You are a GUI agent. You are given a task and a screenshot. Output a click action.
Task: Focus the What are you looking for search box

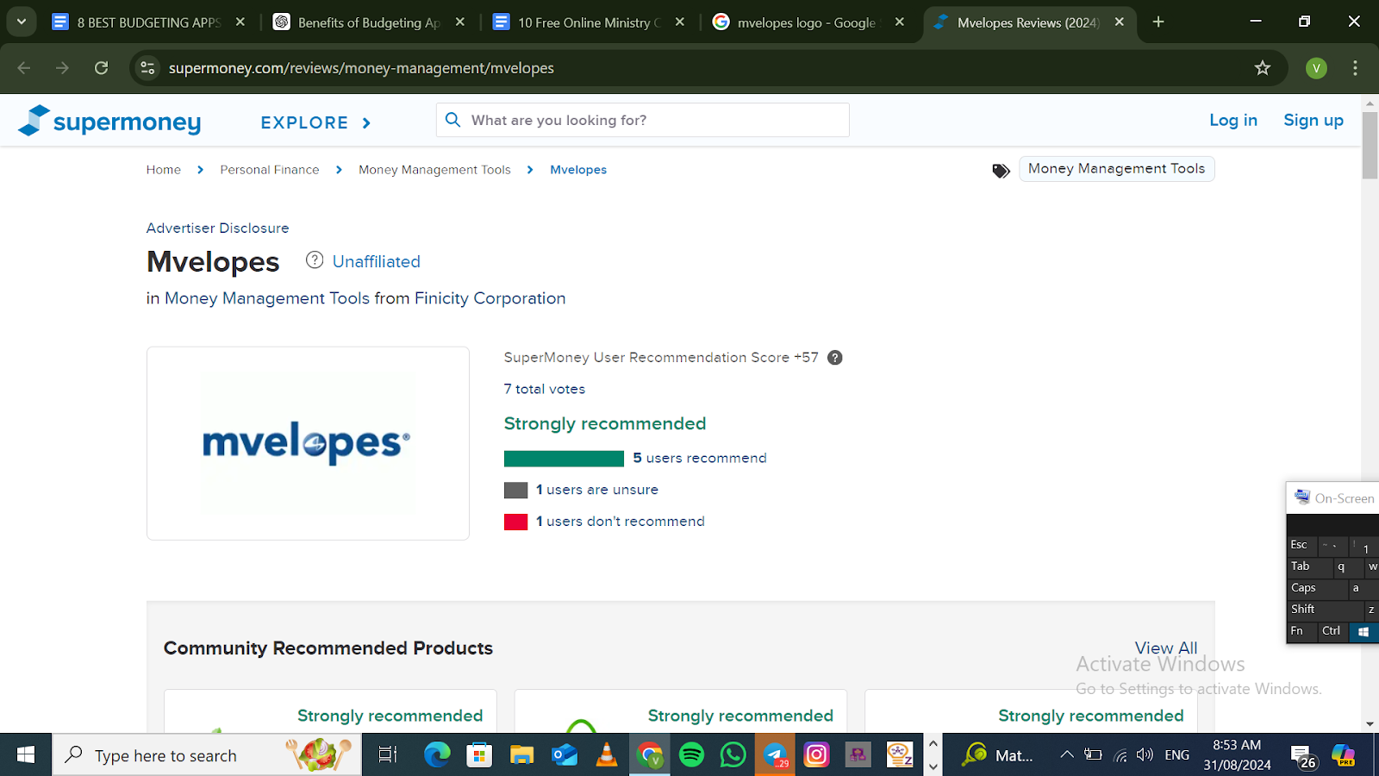pos(643,120)
